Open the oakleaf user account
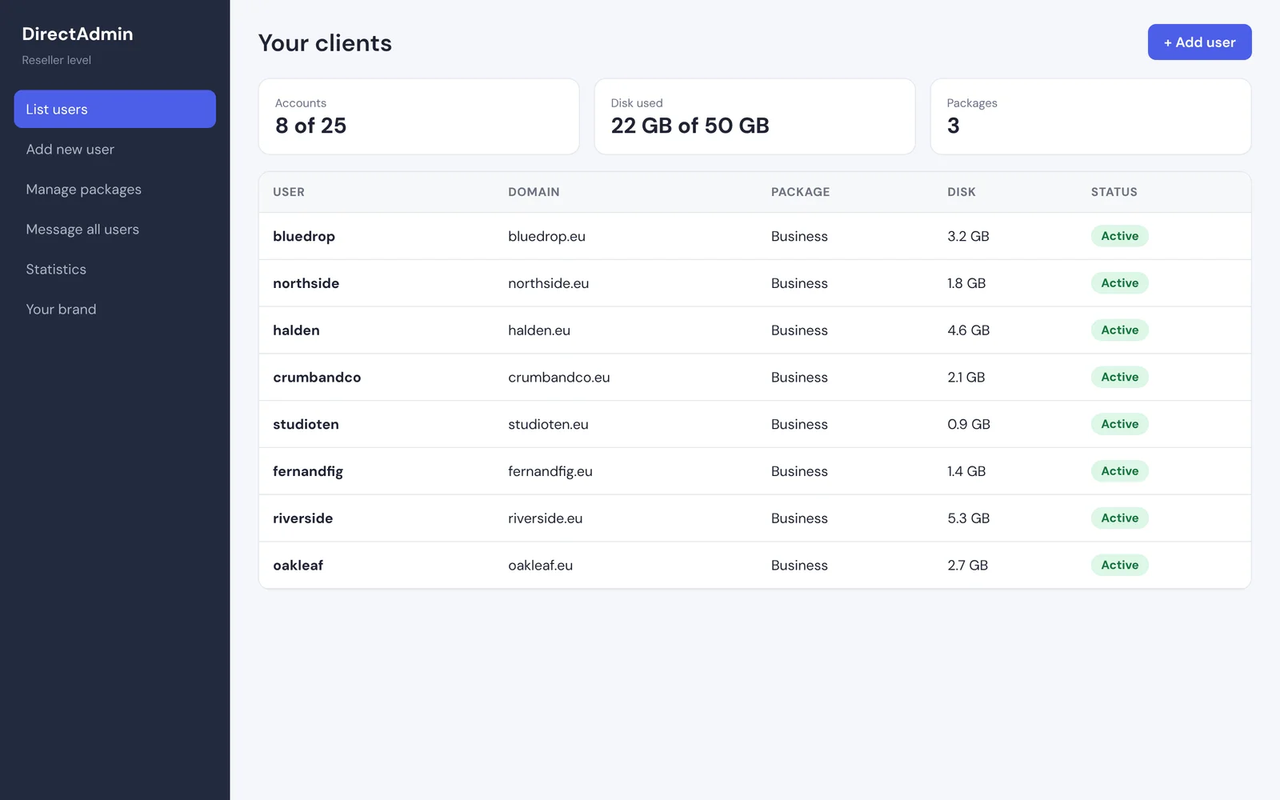Screen dimensions: 1280x800 point(298,566)
